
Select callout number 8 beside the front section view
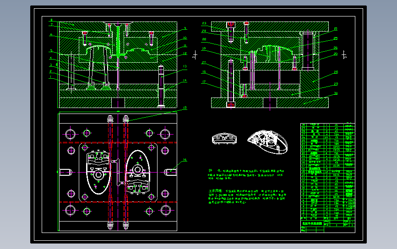[51, 20]
